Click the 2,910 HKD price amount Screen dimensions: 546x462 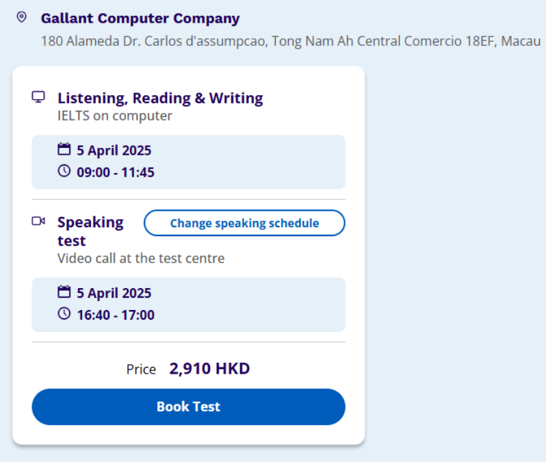coord(209,369)
